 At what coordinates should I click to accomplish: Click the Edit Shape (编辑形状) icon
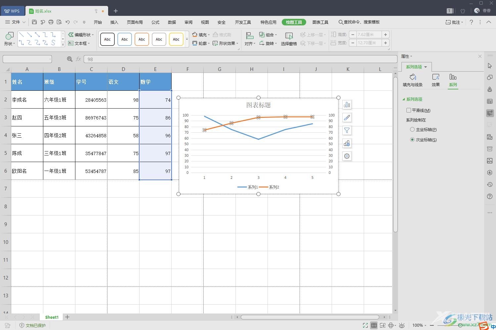click(x=71, y=35)
